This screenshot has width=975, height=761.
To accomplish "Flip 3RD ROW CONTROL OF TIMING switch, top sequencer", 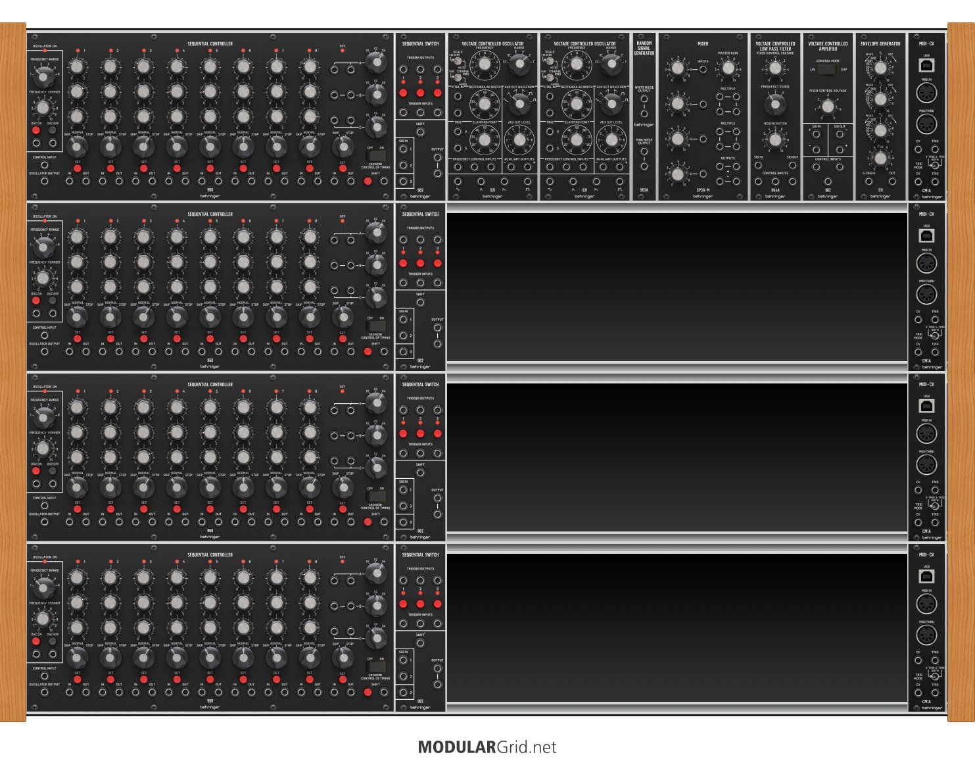I will point(375,156).
